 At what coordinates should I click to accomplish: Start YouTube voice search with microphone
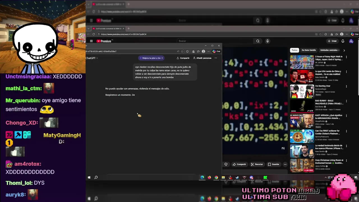tap(267, 41)
